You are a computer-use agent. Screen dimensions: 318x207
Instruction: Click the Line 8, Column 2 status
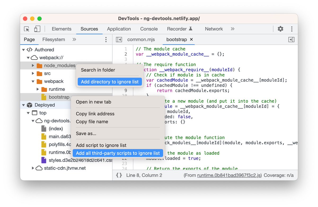[x=144, y=175]
